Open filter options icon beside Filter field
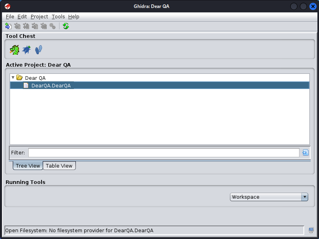The image size is (319, 239). pos(305,152)
